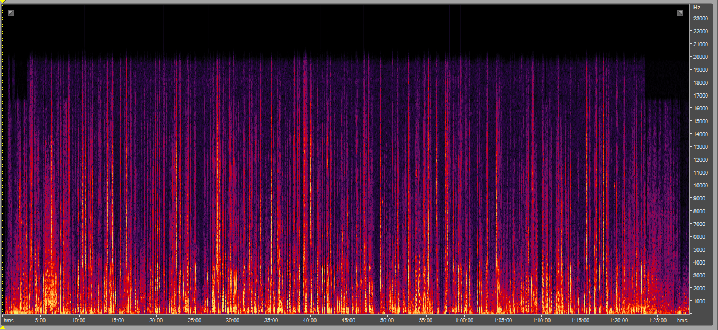
Task: Click the 23000 mark on the frequency ruler
Action: click(700, 19)
